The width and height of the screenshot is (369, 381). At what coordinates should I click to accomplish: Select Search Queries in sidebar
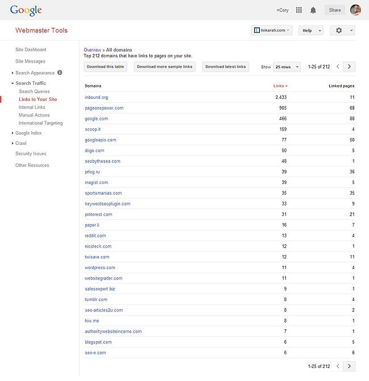point(34,91)
